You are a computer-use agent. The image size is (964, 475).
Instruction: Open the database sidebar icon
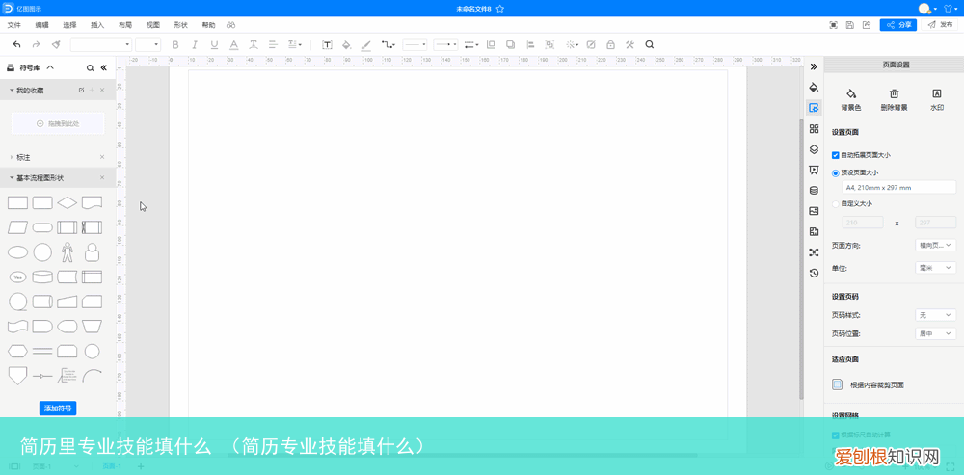pyautogui.click(x=814, y=191)
